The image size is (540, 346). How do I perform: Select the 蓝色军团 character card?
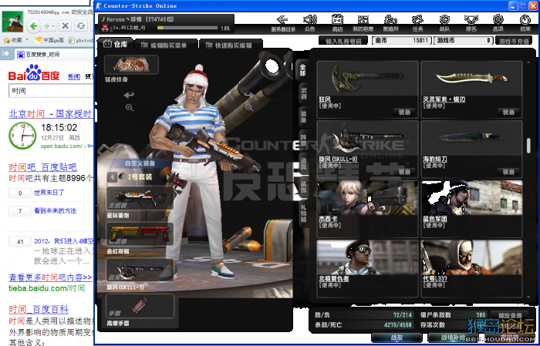point(471,209)
